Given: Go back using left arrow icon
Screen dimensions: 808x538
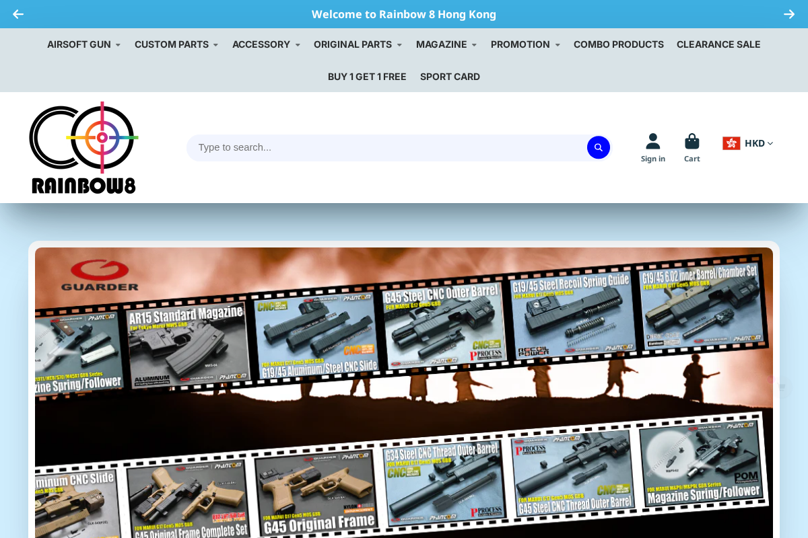Looking at the screenshot, I should tap(18, 13).
